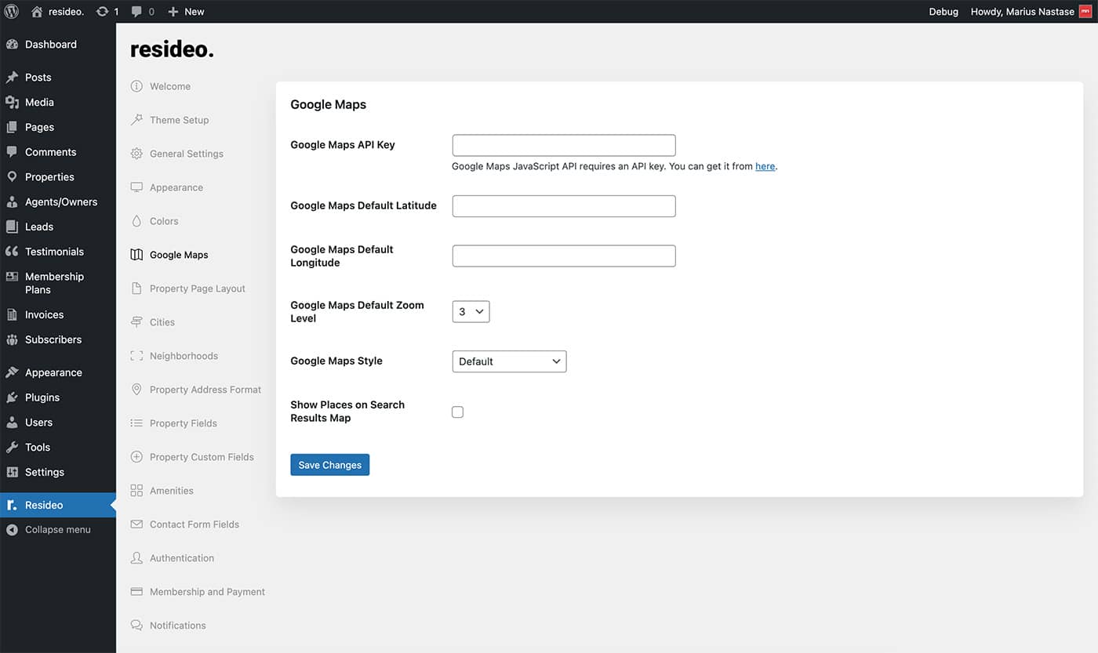
Task: Click the user avatar next to Marius Nastase
Action: coord(1085,12)
